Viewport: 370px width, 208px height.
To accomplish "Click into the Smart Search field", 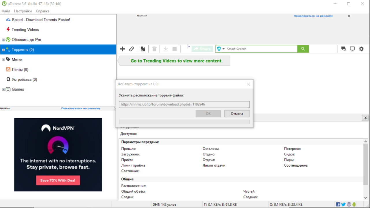I will (x=261, y=49).
